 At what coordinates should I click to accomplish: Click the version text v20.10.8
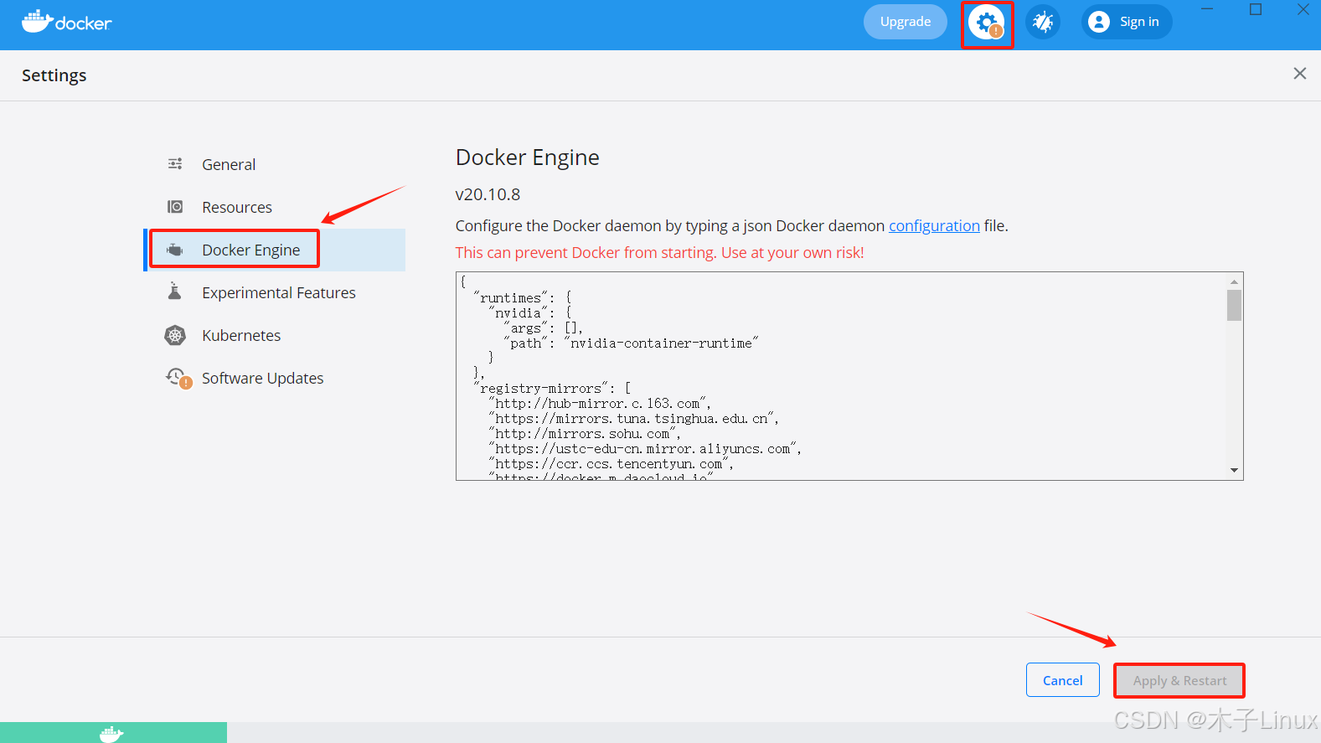[488, 194]
